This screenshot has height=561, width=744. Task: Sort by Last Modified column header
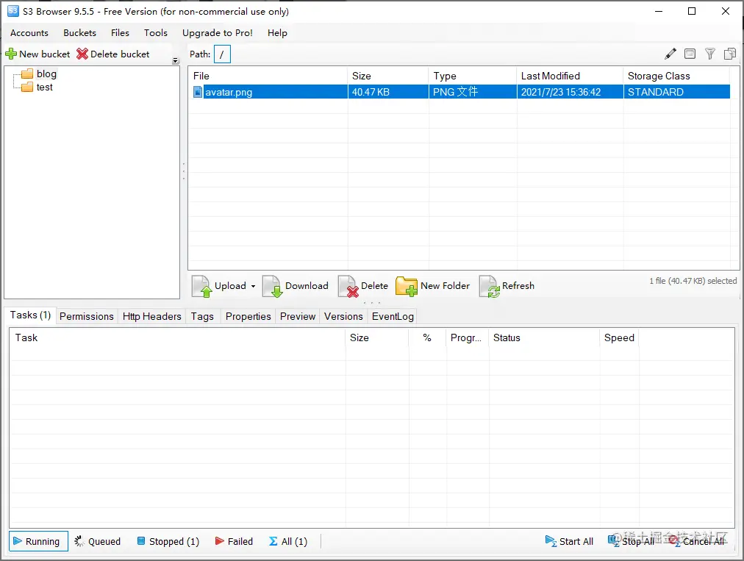click(x=570, y=76)
